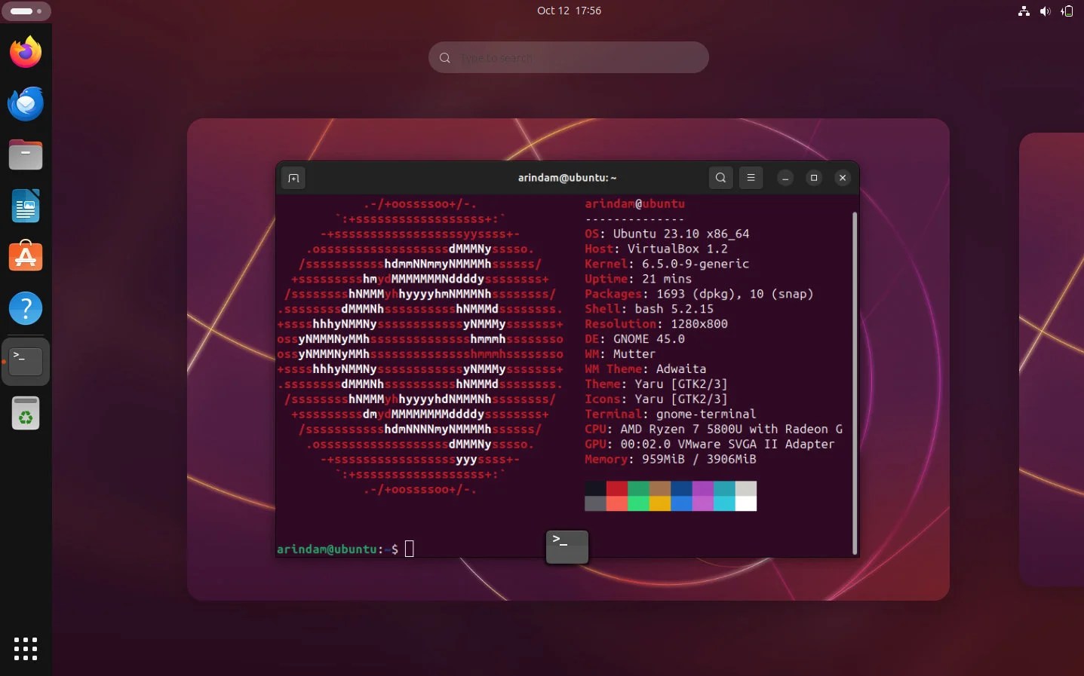This screenshot has width=1084, height=676.
Task: Click the 'Shell: bash 5.2.15' line
Action: 649,309
